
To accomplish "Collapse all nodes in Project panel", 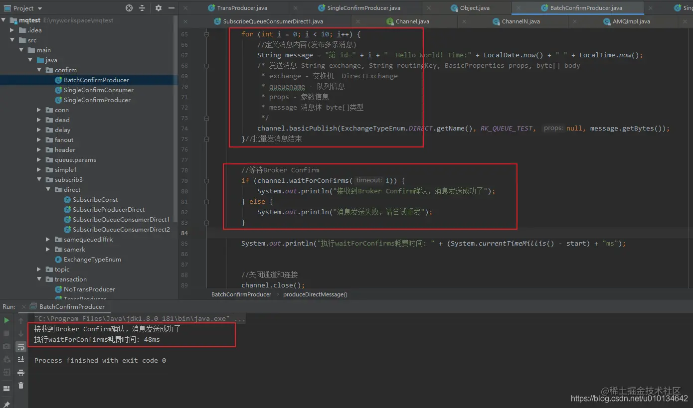I will [x=142, y=8].
